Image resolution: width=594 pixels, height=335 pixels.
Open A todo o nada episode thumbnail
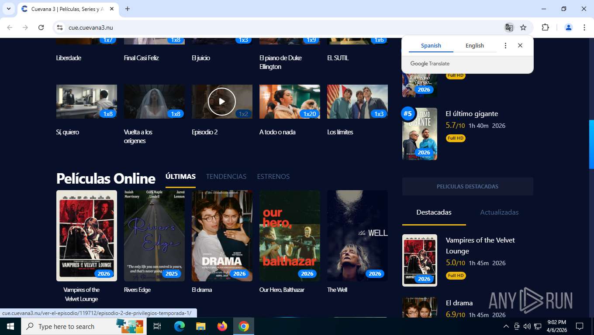tap(290, 102)
